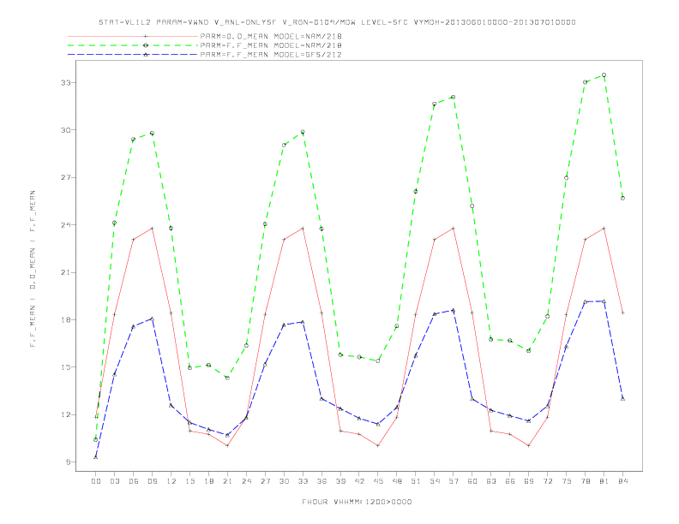Click x-axis tick label 75
This screenshot has height=524, width=679.
567,481
